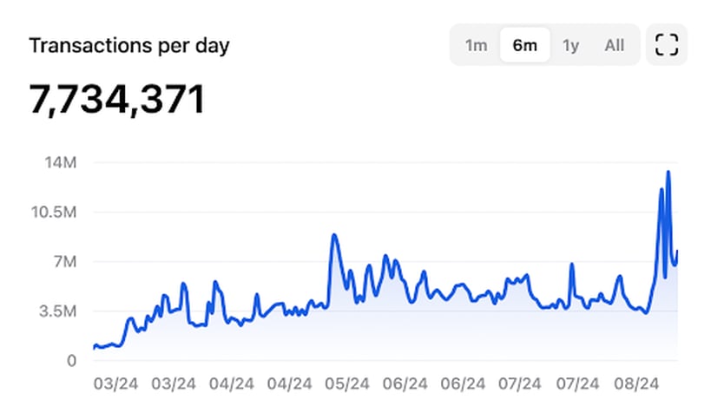Switch to the 1m time range
704x419 pixels.
pos(476,45)
